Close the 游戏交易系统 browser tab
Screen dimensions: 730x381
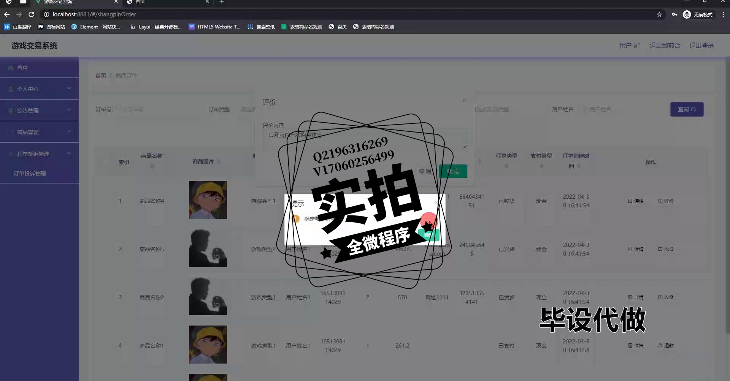pyautogui.click(x=116, y=2)
